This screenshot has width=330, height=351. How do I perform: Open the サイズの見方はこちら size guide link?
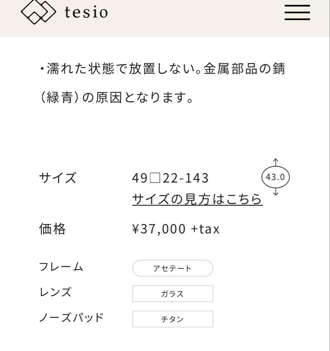[x=197, y=199]
